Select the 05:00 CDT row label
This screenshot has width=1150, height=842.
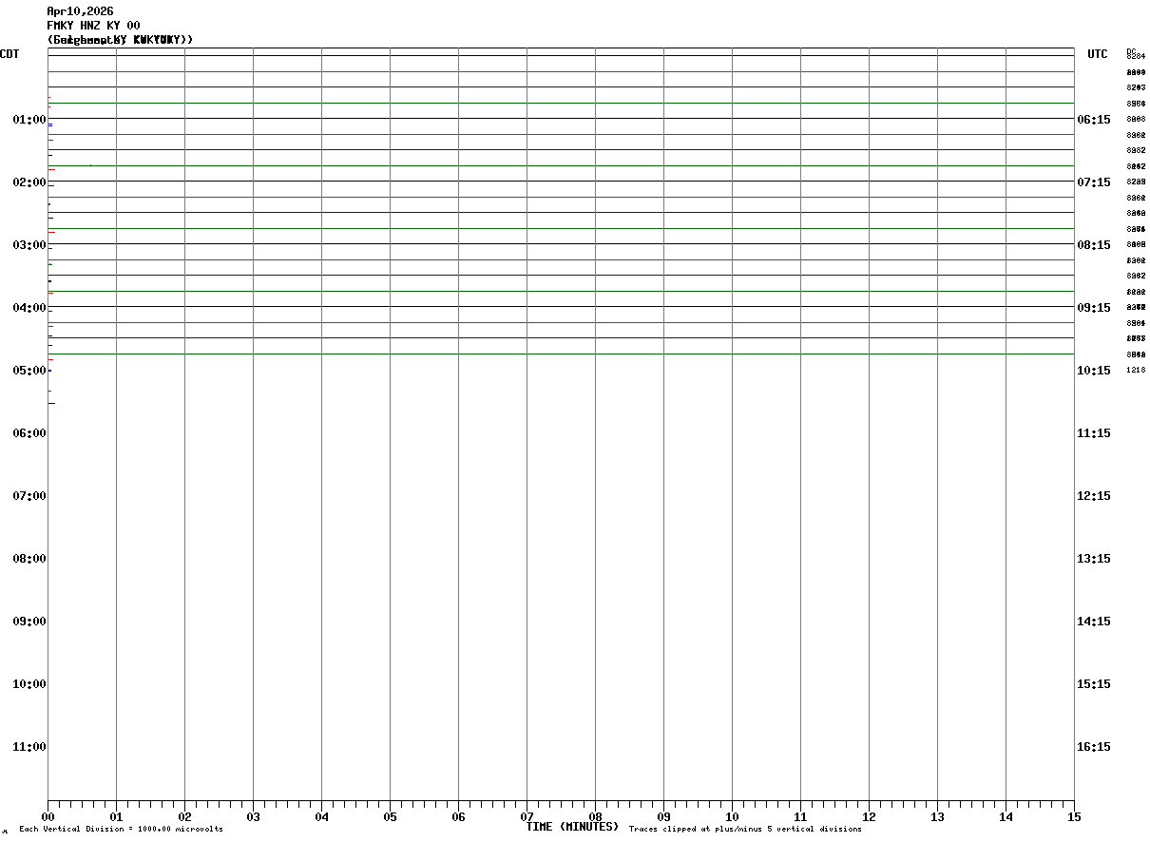coord(29,371)
